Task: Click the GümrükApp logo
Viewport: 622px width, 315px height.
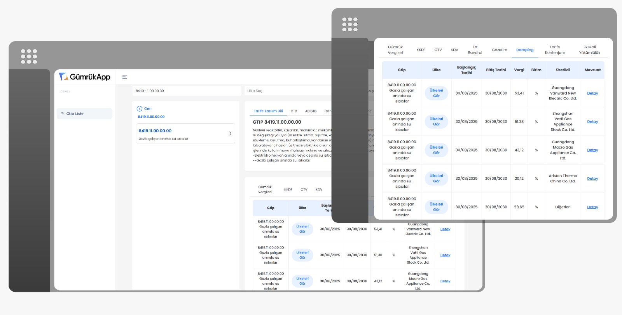Action: [x=84, y=77]
